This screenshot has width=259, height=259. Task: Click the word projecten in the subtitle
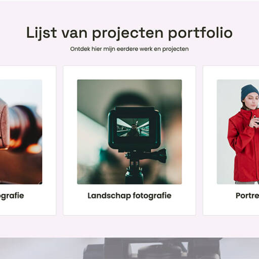(x=176, y=49)
